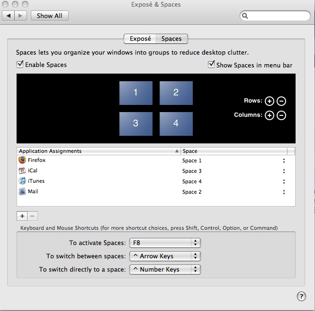Open help with the question mark button
315x311 pixels.
pyautogui.click(x=301, y=296)
